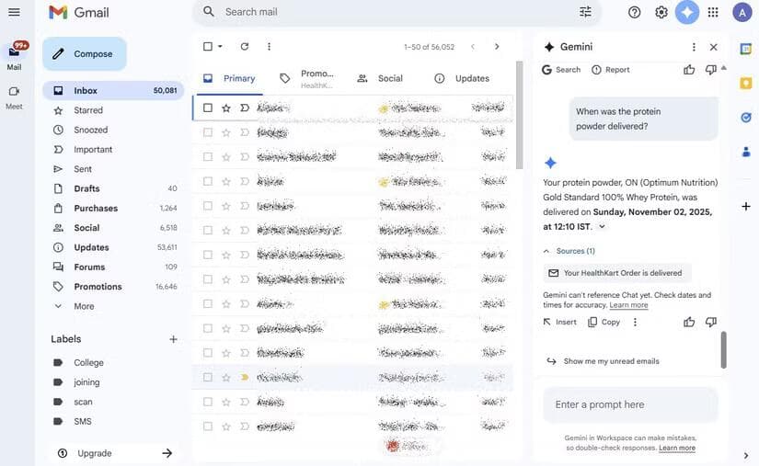This screenshot has width=759, height=466.
Task: Open Gmail settings gear
Action: coord(661,12)
